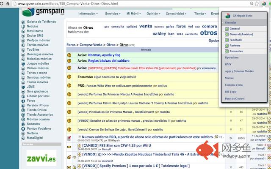The width and height of the screenshot is (271, 169).
Task: Click the 'oakley' tag in the tag cloud
Action: pyautogui.click(x=159, y=34)
